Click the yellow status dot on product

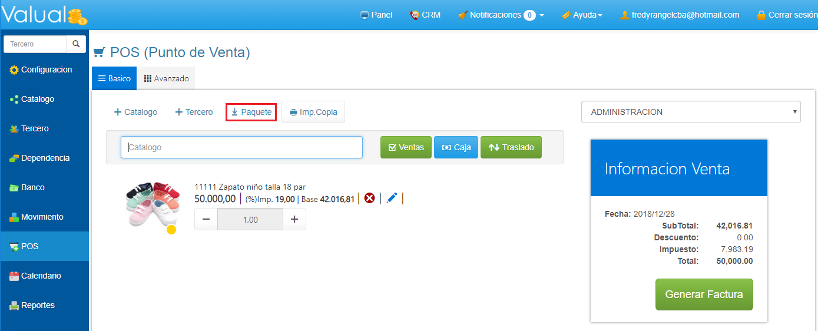[171, 230]
